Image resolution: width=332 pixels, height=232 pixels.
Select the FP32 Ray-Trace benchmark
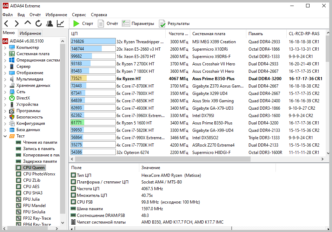point(37,218)
